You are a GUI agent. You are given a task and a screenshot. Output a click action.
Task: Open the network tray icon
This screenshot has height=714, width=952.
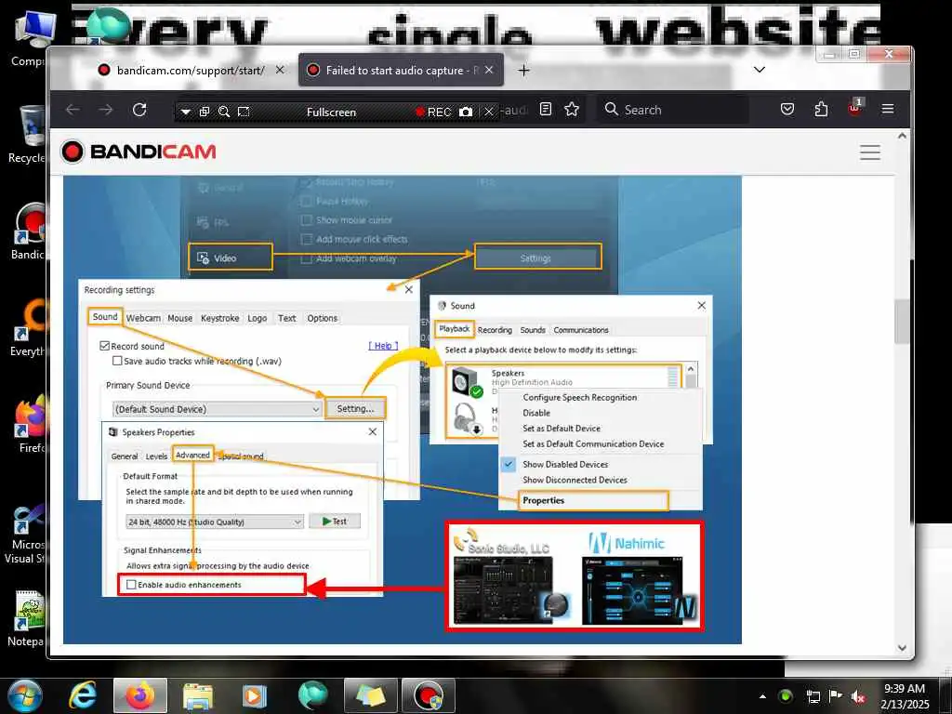point(813,696)
